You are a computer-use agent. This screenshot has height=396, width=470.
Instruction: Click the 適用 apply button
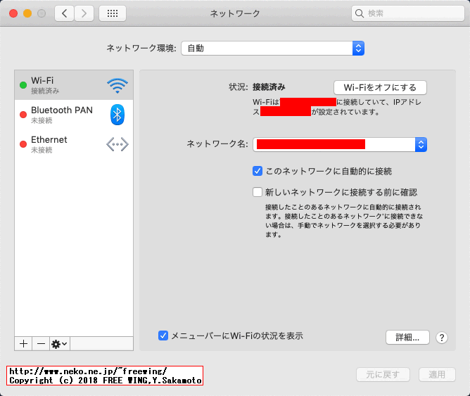pos(437,374)
